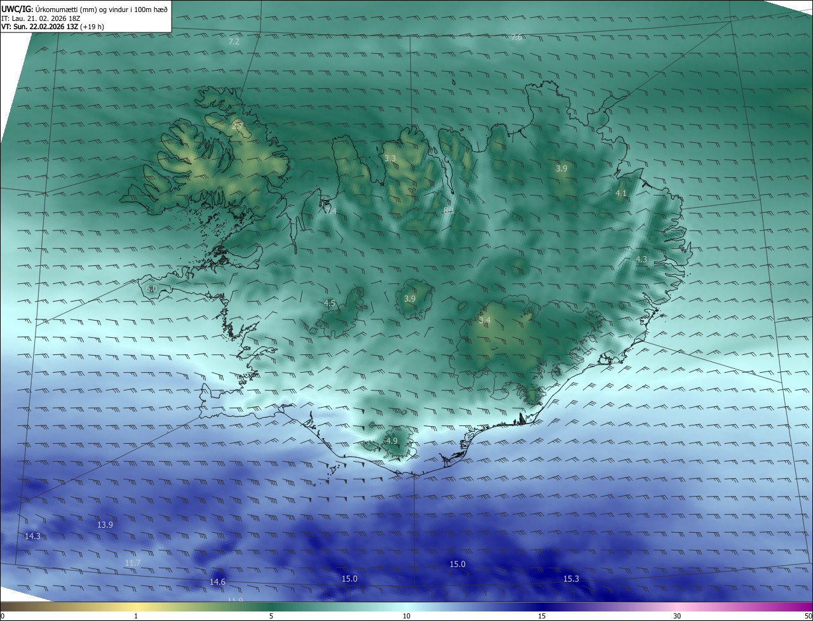
Task: Click the 'UWC/IG: Úrkomumætti (mm)' title line
Action: pyautogui.click(x=85, y=8)
